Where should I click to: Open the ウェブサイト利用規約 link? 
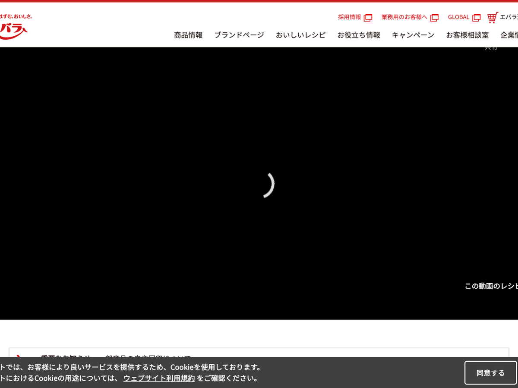(159, 379)
